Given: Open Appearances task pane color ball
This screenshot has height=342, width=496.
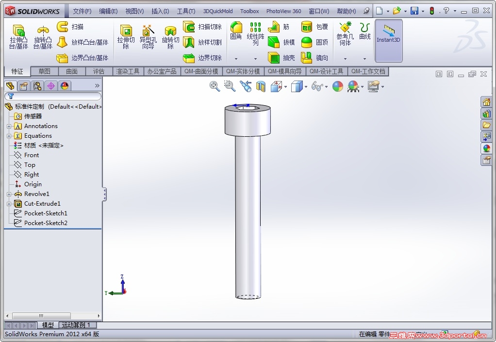Looking at the screenshot, I should tap(486, 148).
